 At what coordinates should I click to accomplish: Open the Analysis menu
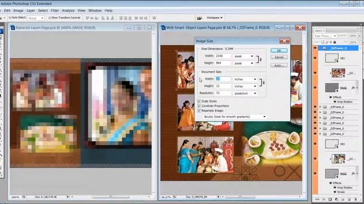pos(68,10)
